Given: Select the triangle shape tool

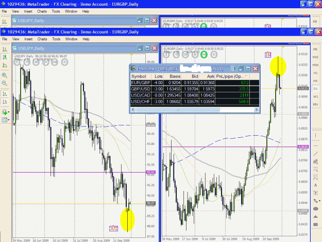Looking at the screenshot, I should point(316,217).
